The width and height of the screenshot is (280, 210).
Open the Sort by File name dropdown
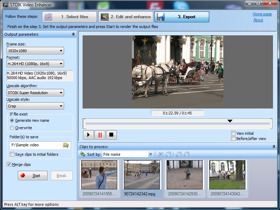(x=127, y=154)
